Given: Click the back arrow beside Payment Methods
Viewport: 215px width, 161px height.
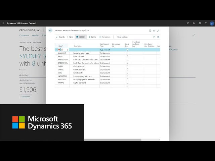Looking at the screenshot, I should tap(50, 30).
